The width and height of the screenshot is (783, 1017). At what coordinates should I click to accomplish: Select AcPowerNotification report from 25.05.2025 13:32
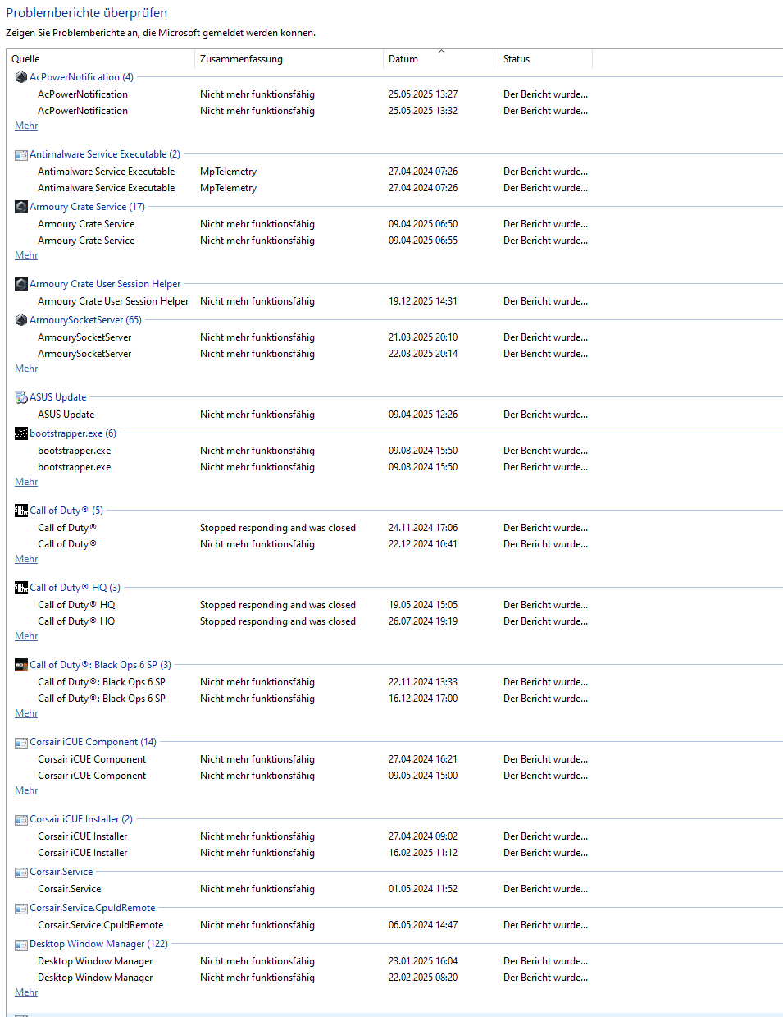(x=312, y=111)
